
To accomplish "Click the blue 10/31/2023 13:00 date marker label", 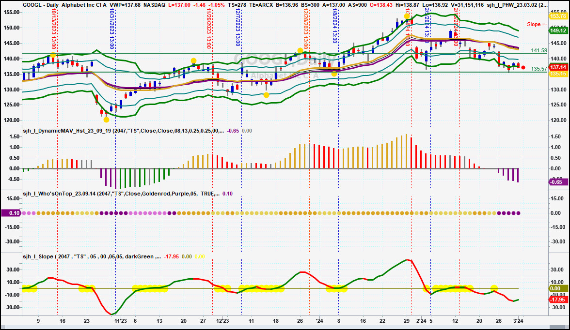I will (111, 30).
